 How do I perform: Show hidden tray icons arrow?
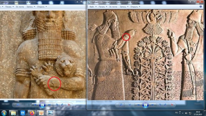(x=183, y=113)
